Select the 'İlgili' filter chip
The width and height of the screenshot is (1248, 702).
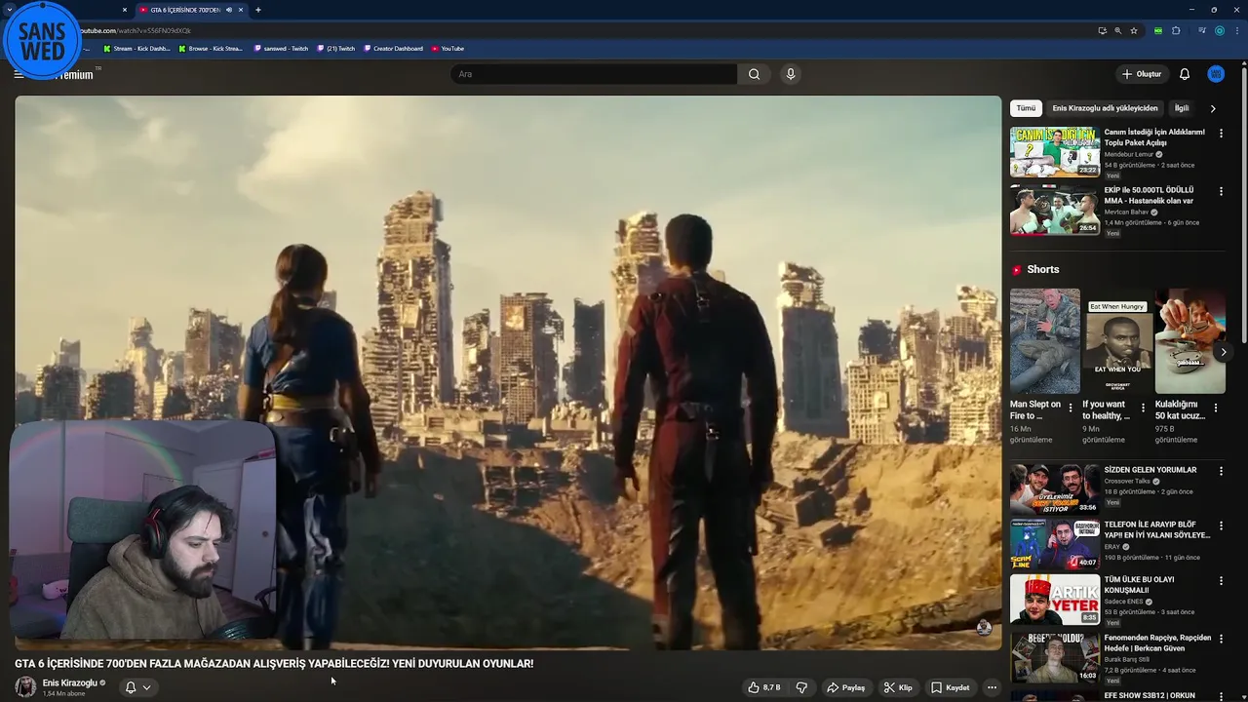pyautogui.click(x=1182, y=108)
